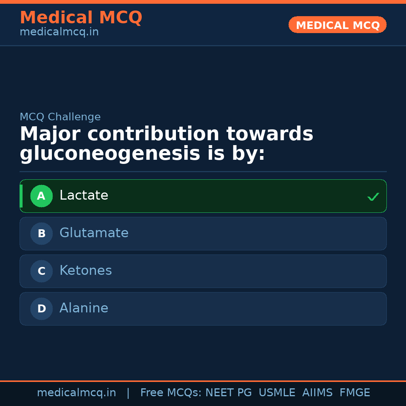Click the orange divider line above footer

[203, 381]
